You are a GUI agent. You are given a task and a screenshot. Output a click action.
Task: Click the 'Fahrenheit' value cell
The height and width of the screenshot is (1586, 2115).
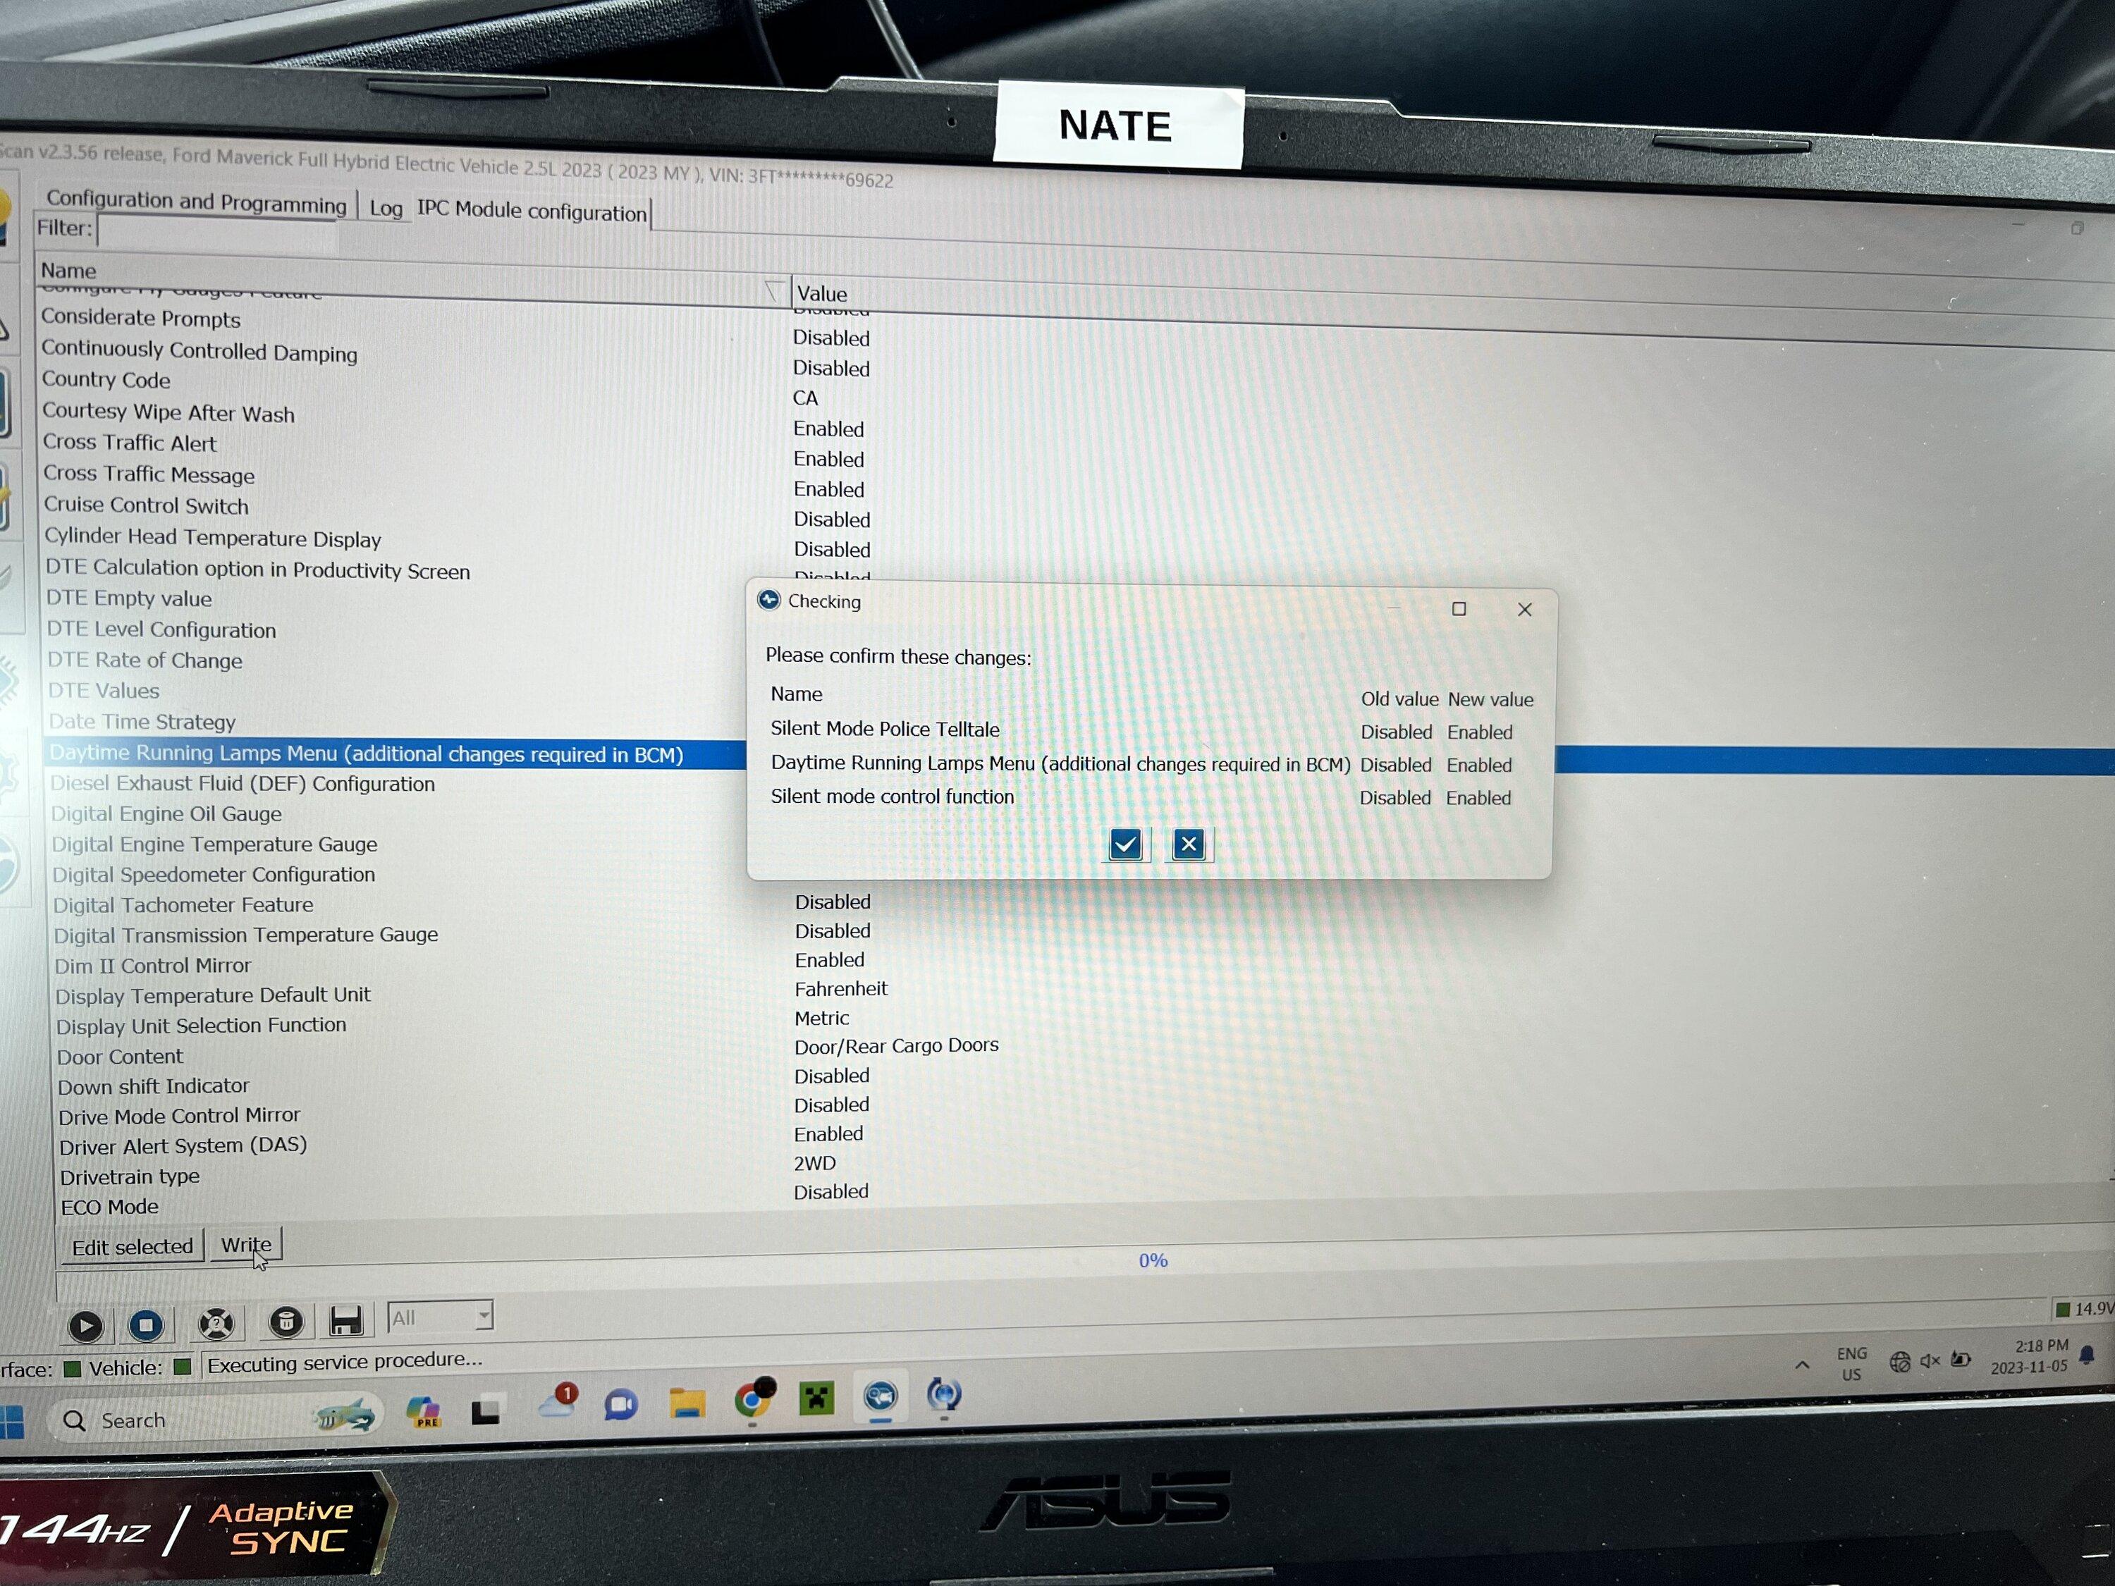click(x=841, y=988)
